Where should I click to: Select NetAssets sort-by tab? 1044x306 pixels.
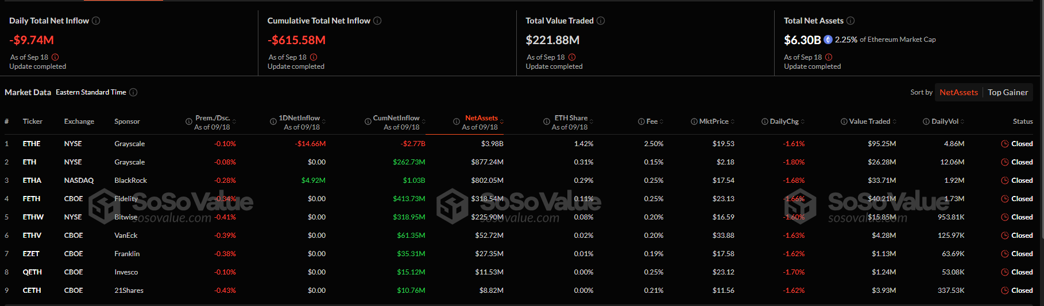coord(958,92)
